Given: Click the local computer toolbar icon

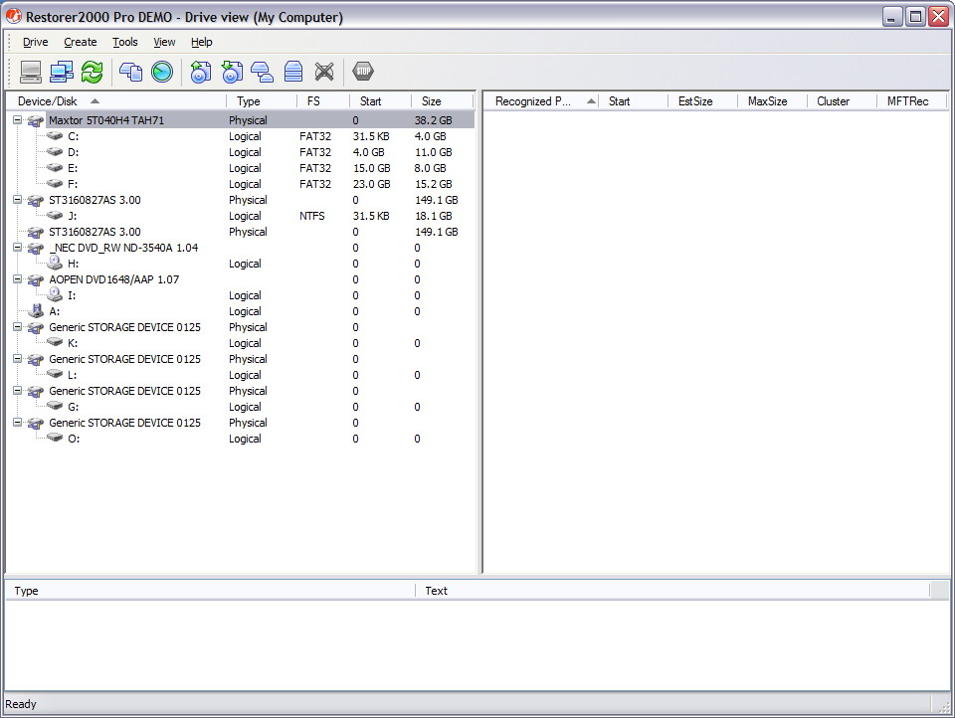Looking at the screenshot, I should click(x=30, y=72).
